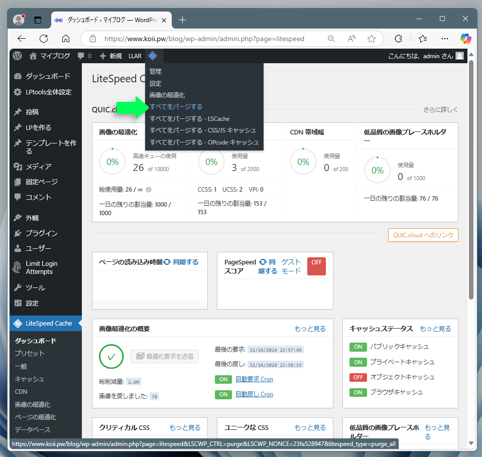The image size is (482, 457).
Task: Go to browser home page icon
Action: [66, 39]
